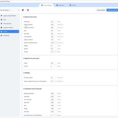Click the red delete preset trash icon
This screenshot has height=118, width=118.
coord(28,10)
